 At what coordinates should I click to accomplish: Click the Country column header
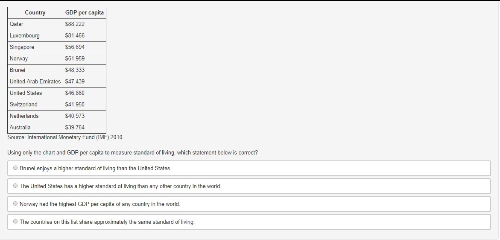35,13
